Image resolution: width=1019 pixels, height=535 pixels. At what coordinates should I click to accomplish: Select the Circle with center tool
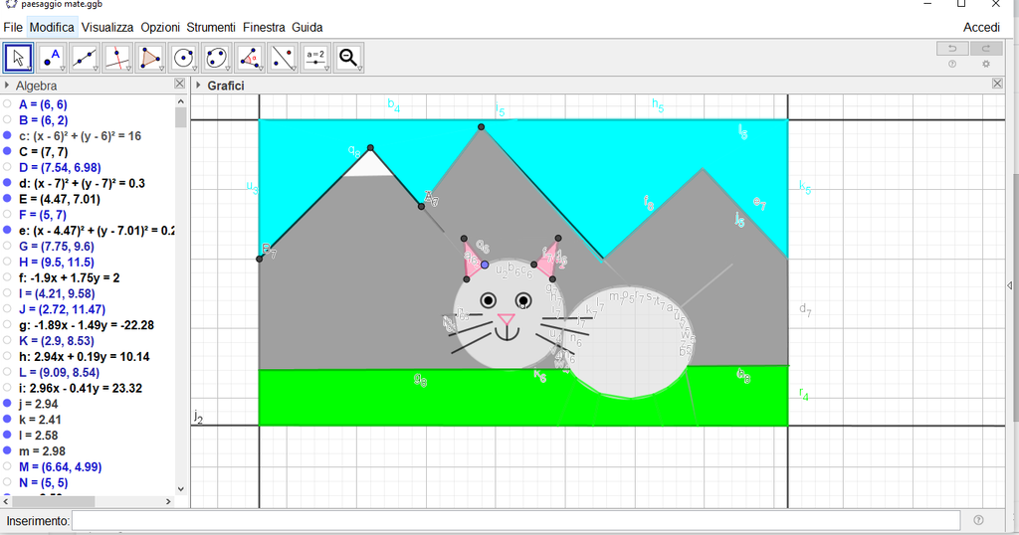tap(183, 58)
